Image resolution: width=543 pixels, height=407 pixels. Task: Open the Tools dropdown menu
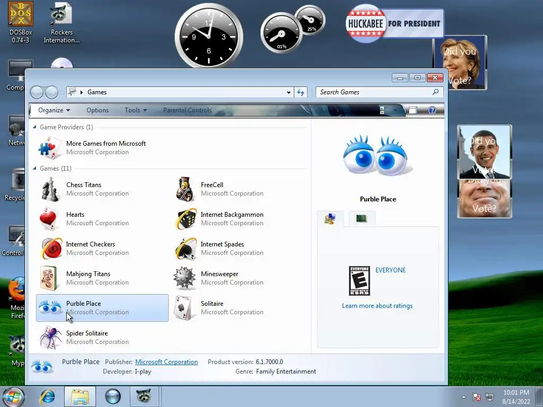(136, 110)
